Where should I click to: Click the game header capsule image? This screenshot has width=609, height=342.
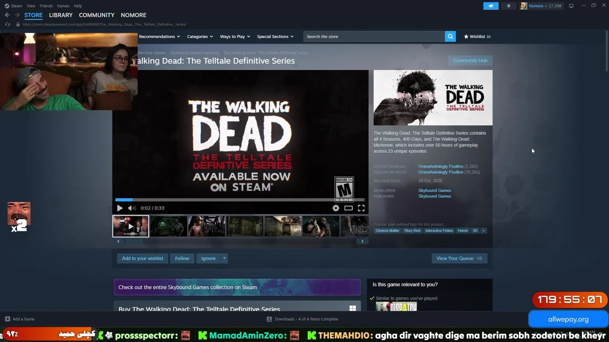[x=433, y=98]
